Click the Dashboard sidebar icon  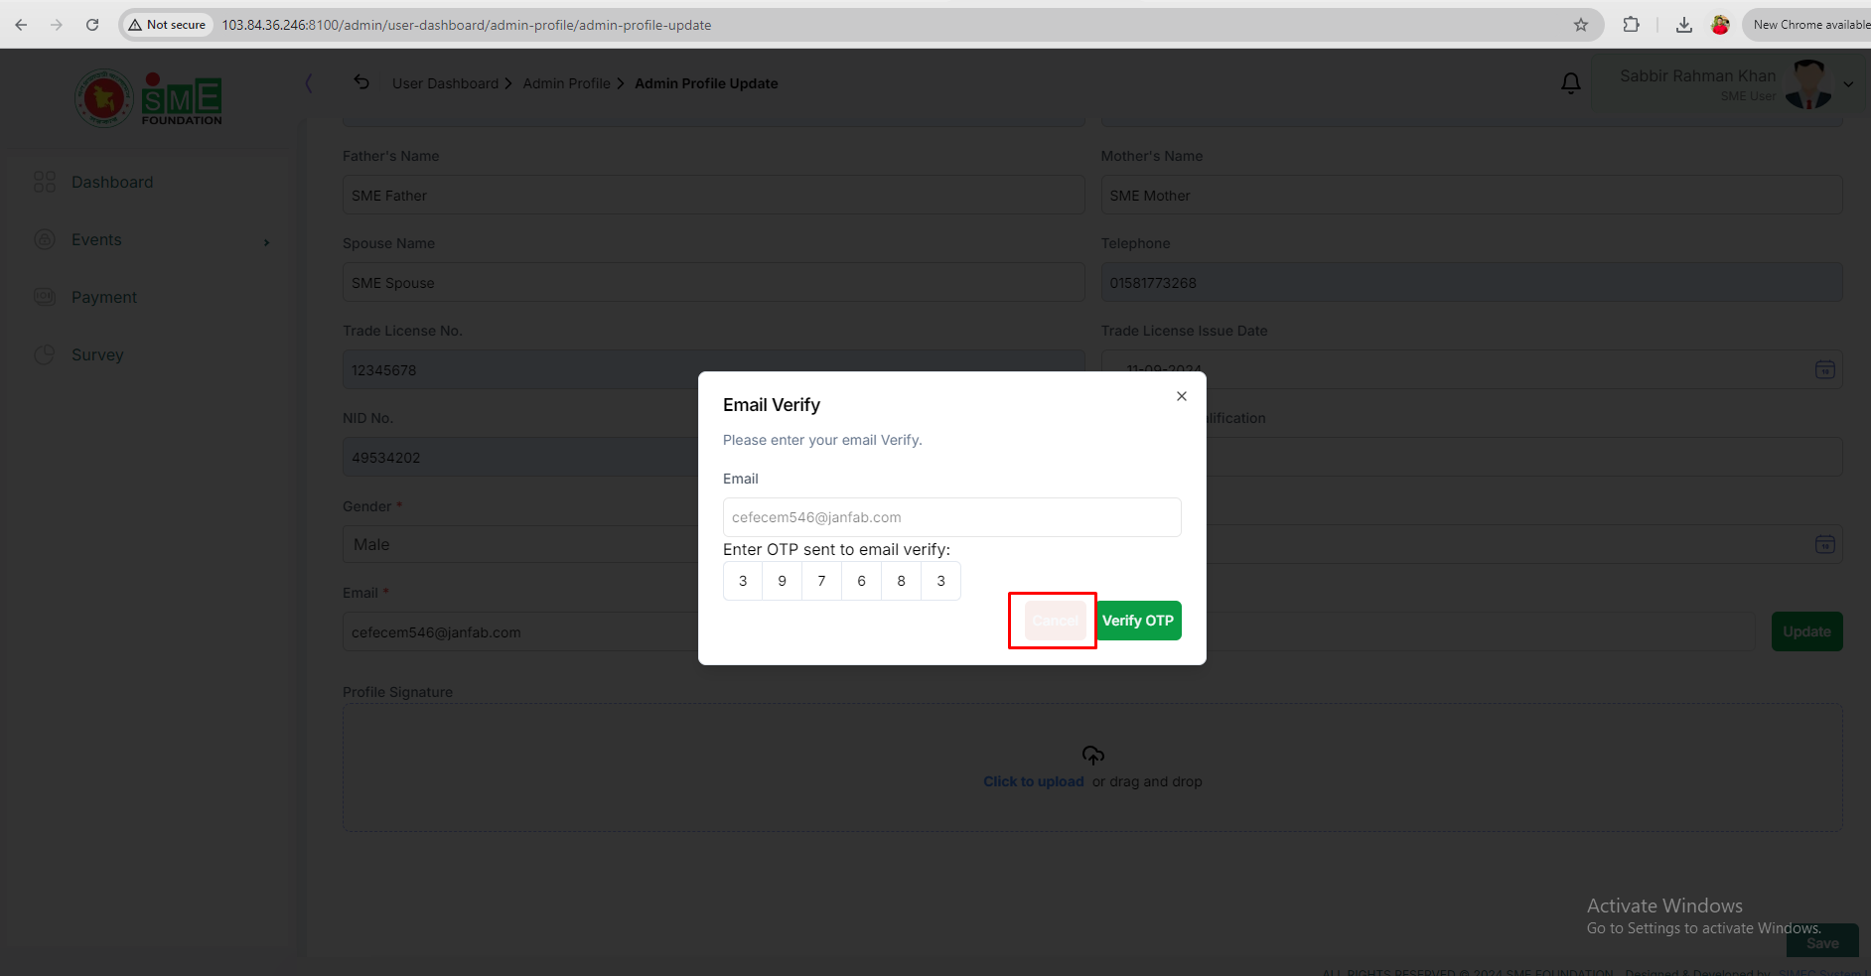pyautogui.click(x=45, y=182)
